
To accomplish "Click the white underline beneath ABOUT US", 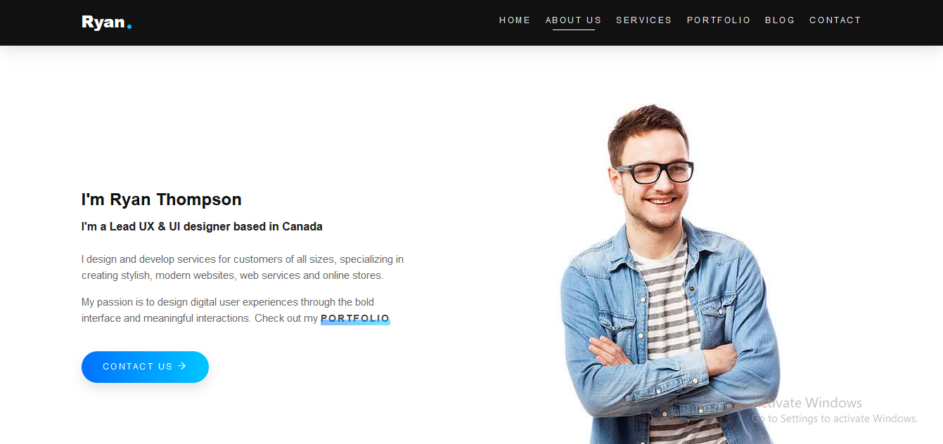I will (574, 30).
